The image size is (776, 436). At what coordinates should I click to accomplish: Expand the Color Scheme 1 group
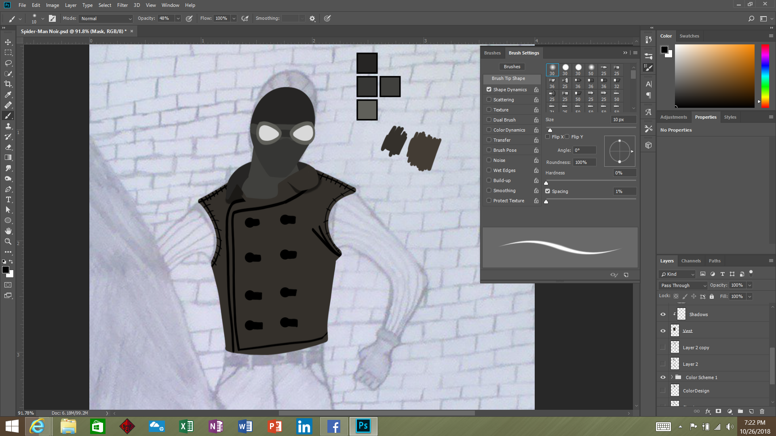coord(672,377)
